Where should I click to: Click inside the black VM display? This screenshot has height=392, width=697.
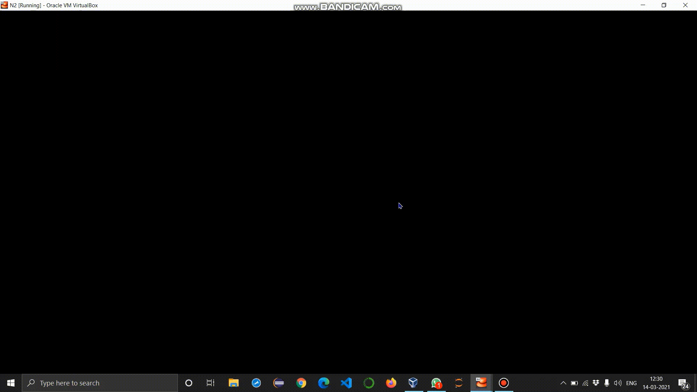tap(348, 192)
